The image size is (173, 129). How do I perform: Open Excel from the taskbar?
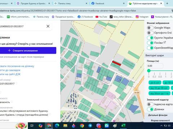pyautogui.click(x=123, y=126)
